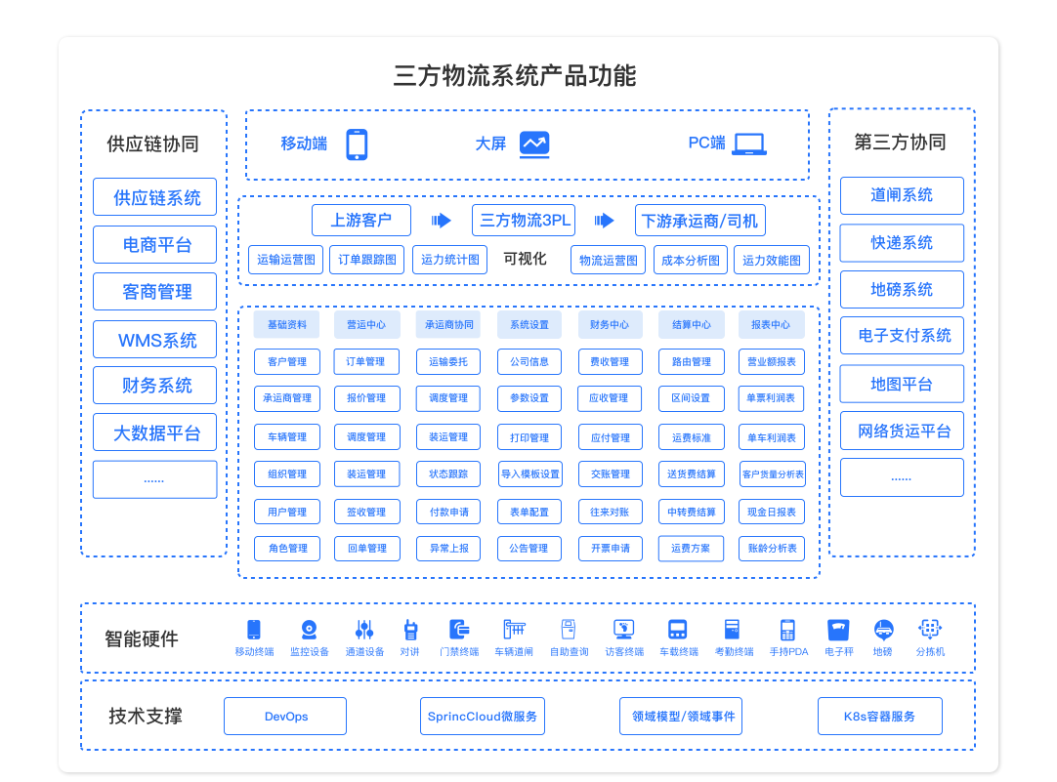Click the 领域模型/领域事件 box
Viewport: 1057px width, 782px height.
(681, 716)
